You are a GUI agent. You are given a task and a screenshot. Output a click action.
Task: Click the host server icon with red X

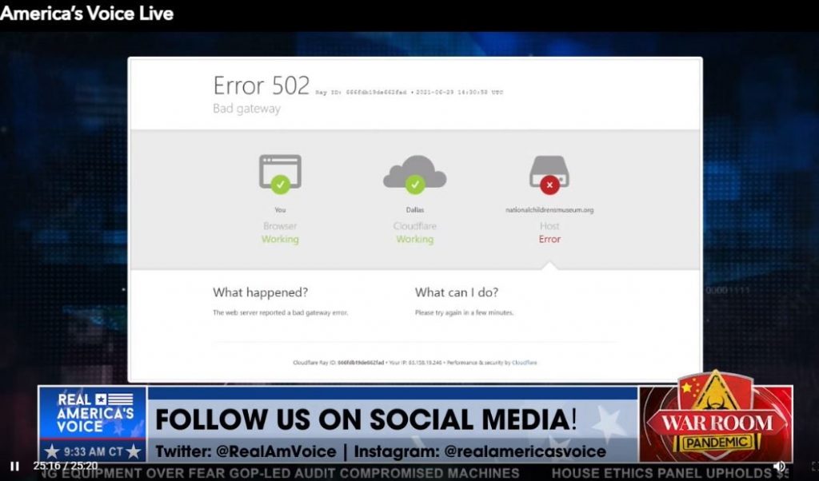(x=549, y=173)
